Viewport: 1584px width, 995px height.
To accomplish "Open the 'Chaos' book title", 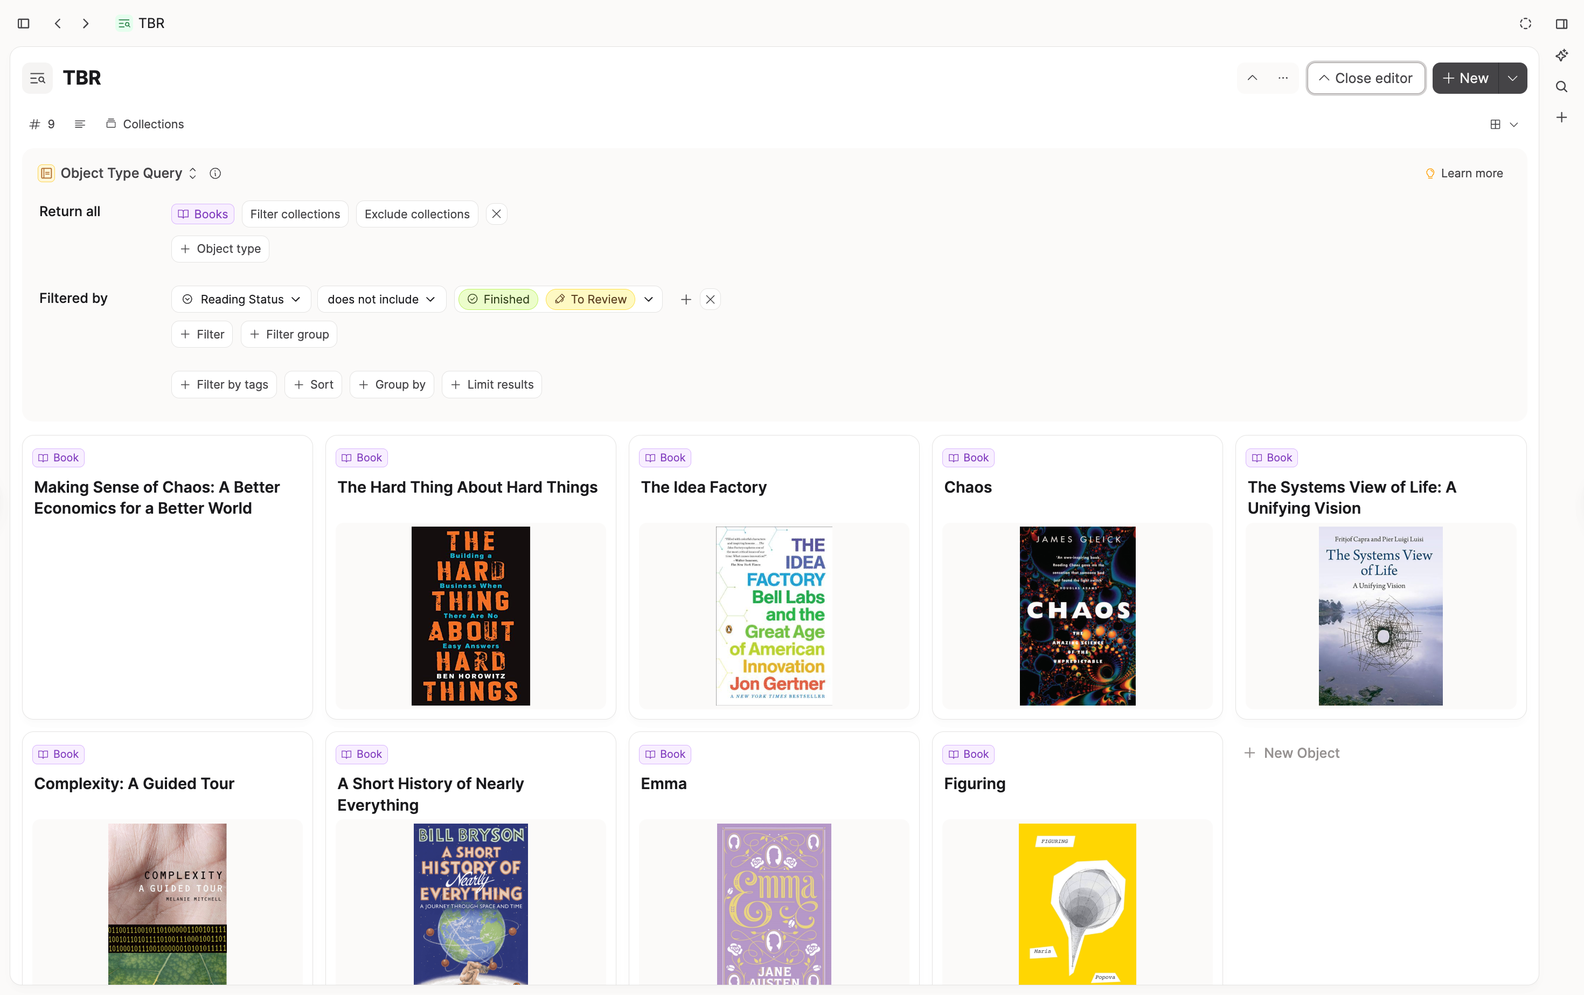I will point(968,487).
